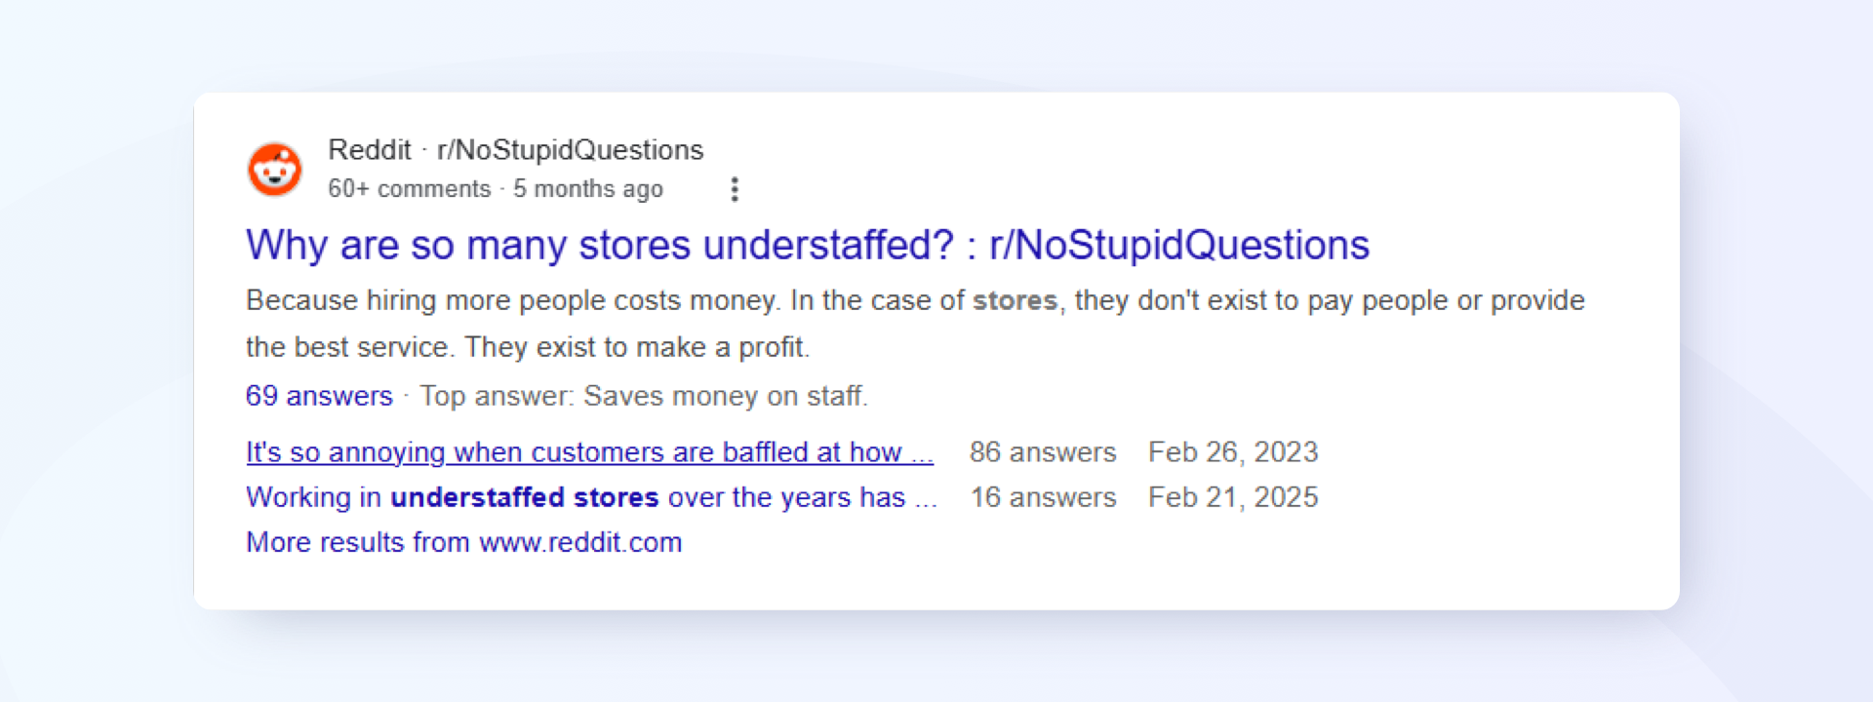Viewport: 1873px width, 702px height.
Task: Click the '16 answers' text
Action: coord(1043,497)
